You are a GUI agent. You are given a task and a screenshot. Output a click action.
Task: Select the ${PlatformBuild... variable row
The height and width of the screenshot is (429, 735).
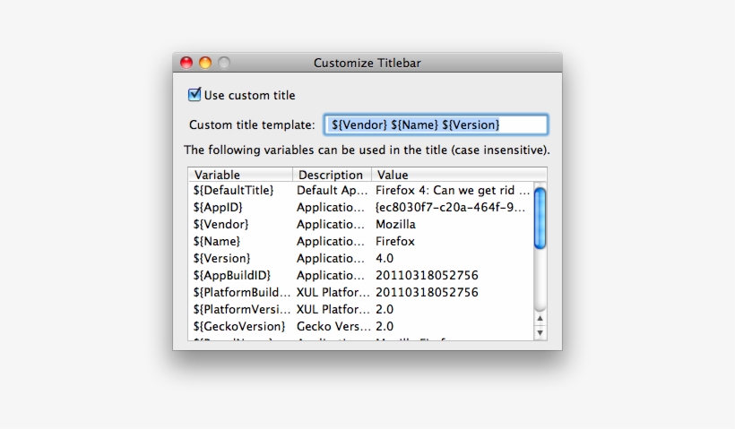(361, 292)
